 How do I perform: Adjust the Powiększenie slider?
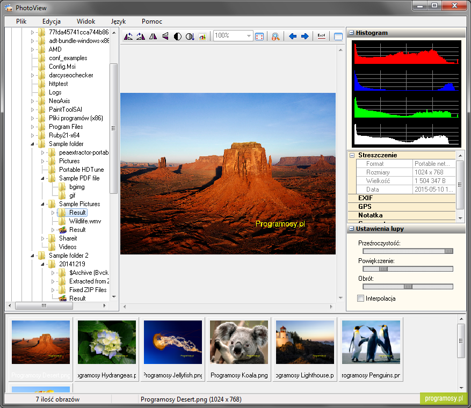point(408,269)
